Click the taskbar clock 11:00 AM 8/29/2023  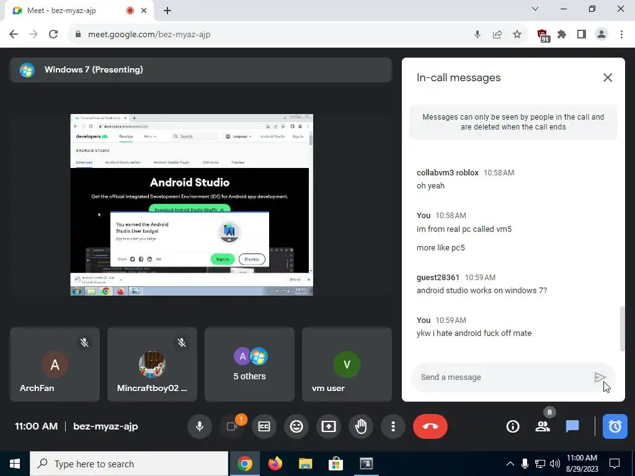tap(582, 464)
